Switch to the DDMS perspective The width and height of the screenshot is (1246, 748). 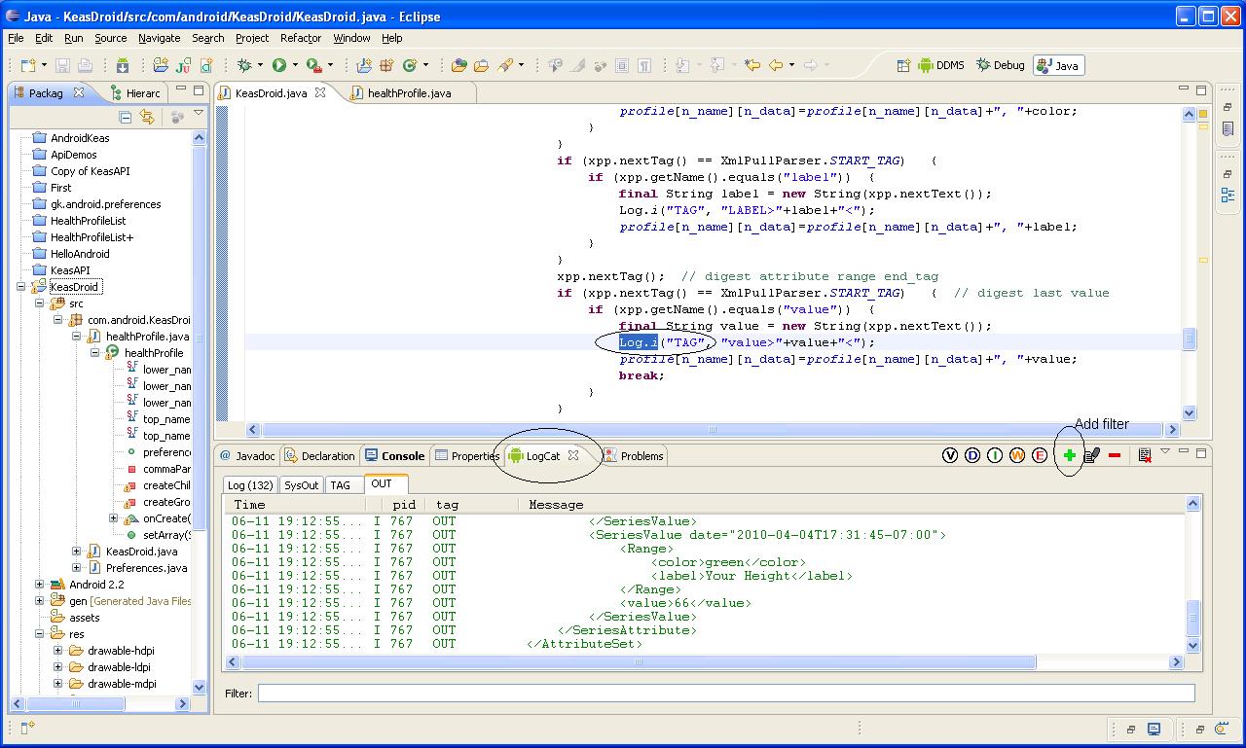pyautogui.click(x=940, y=65)
